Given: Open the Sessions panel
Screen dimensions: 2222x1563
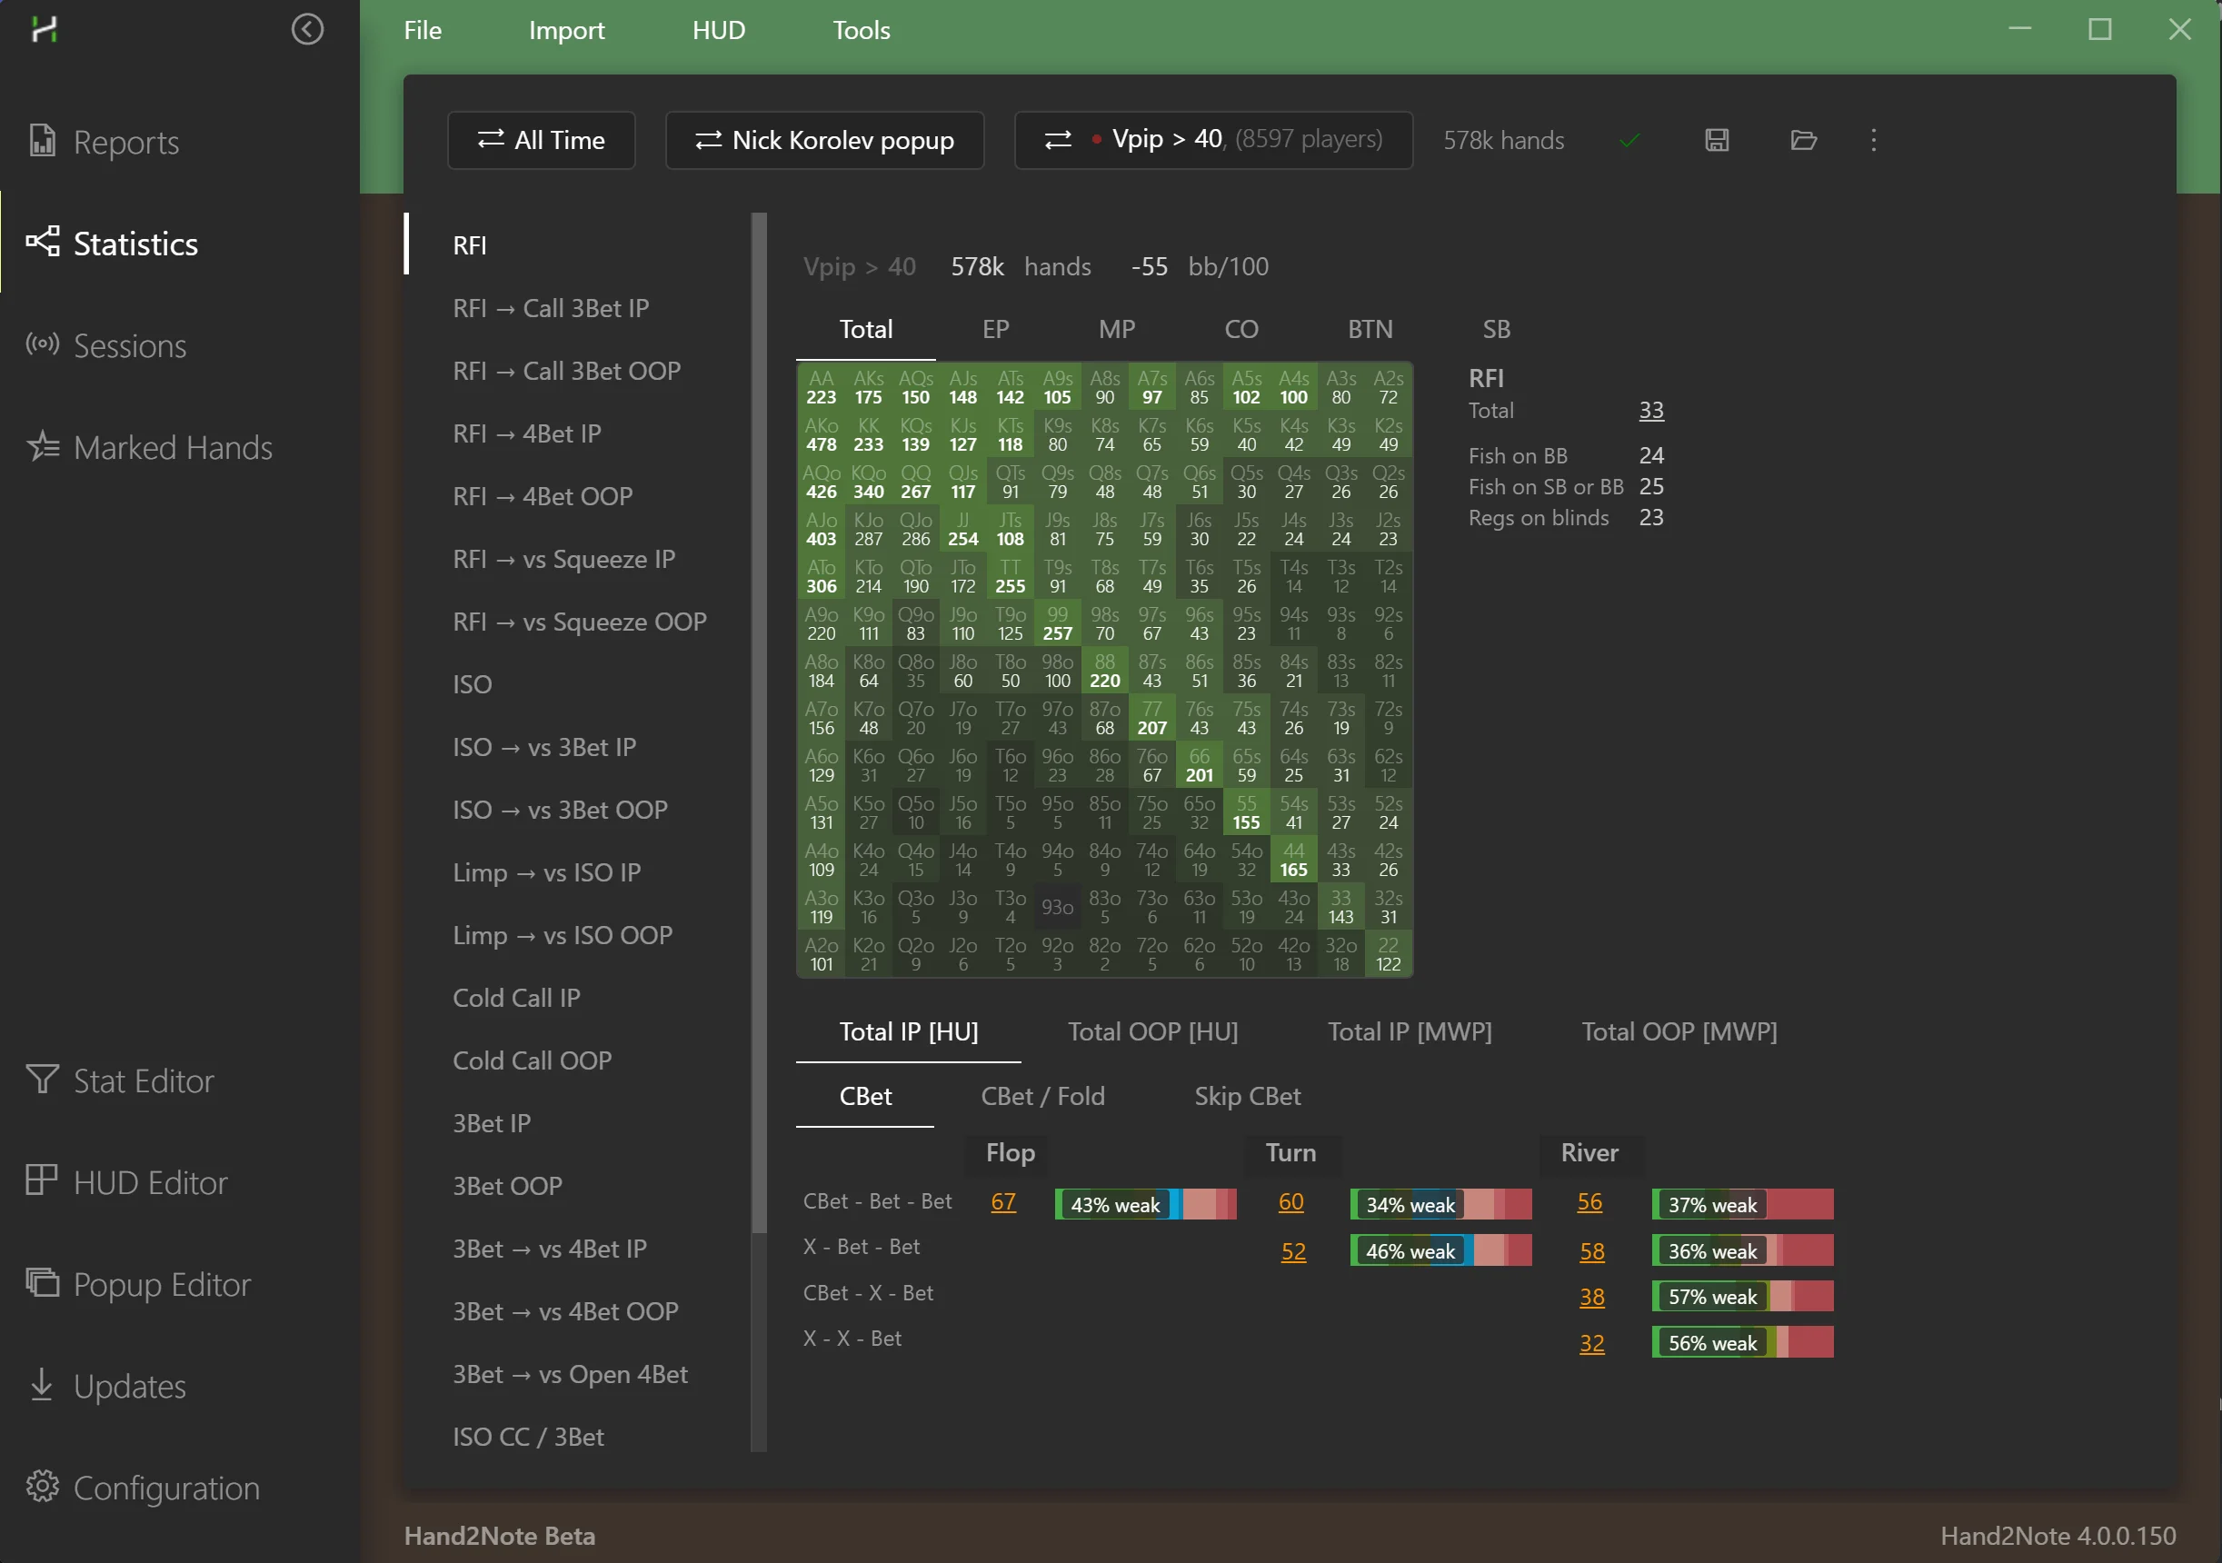Looking at the screenshot, I should tap(129, 345).
